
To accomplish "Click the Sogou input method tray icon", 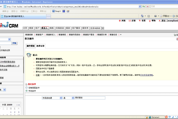I will (166, 117).
